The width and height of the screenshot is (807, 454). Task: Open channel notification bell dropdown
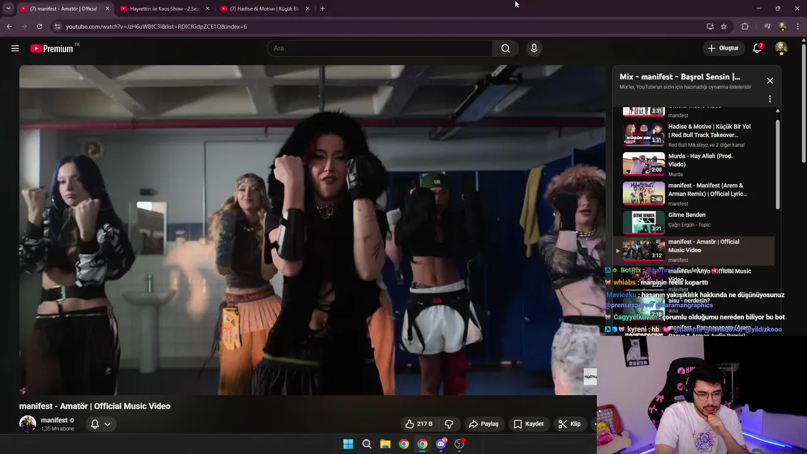coord(101,424)
